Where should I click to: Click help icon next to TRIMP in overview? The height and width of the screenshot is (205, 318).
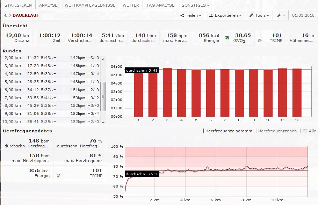click(x=260, y=41)
